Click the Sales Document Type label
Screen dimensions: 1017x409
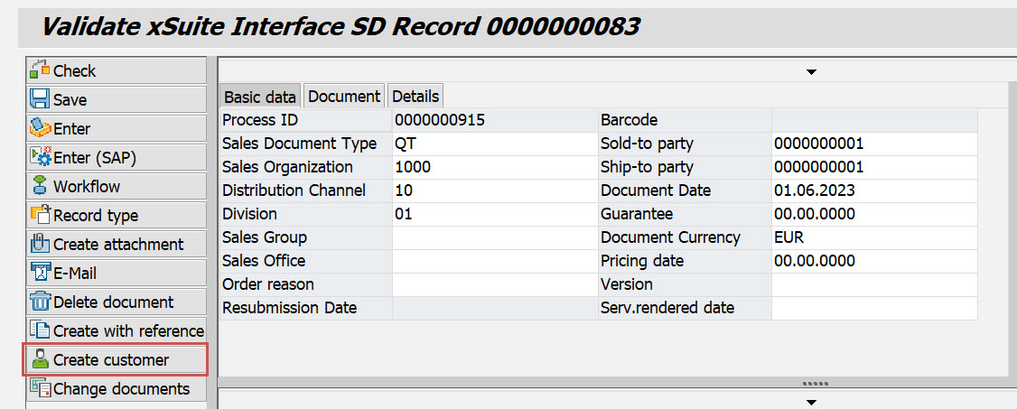pyautogui.click(x=300, y=144)
